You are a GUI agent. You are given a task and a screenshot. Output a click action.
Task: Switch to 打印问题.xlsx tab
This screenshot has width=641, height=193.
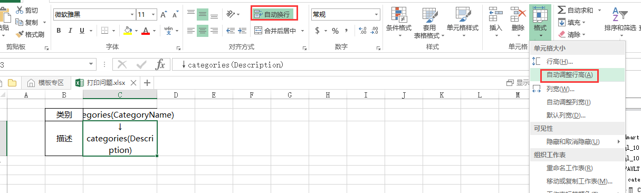[x=106, y=83]
